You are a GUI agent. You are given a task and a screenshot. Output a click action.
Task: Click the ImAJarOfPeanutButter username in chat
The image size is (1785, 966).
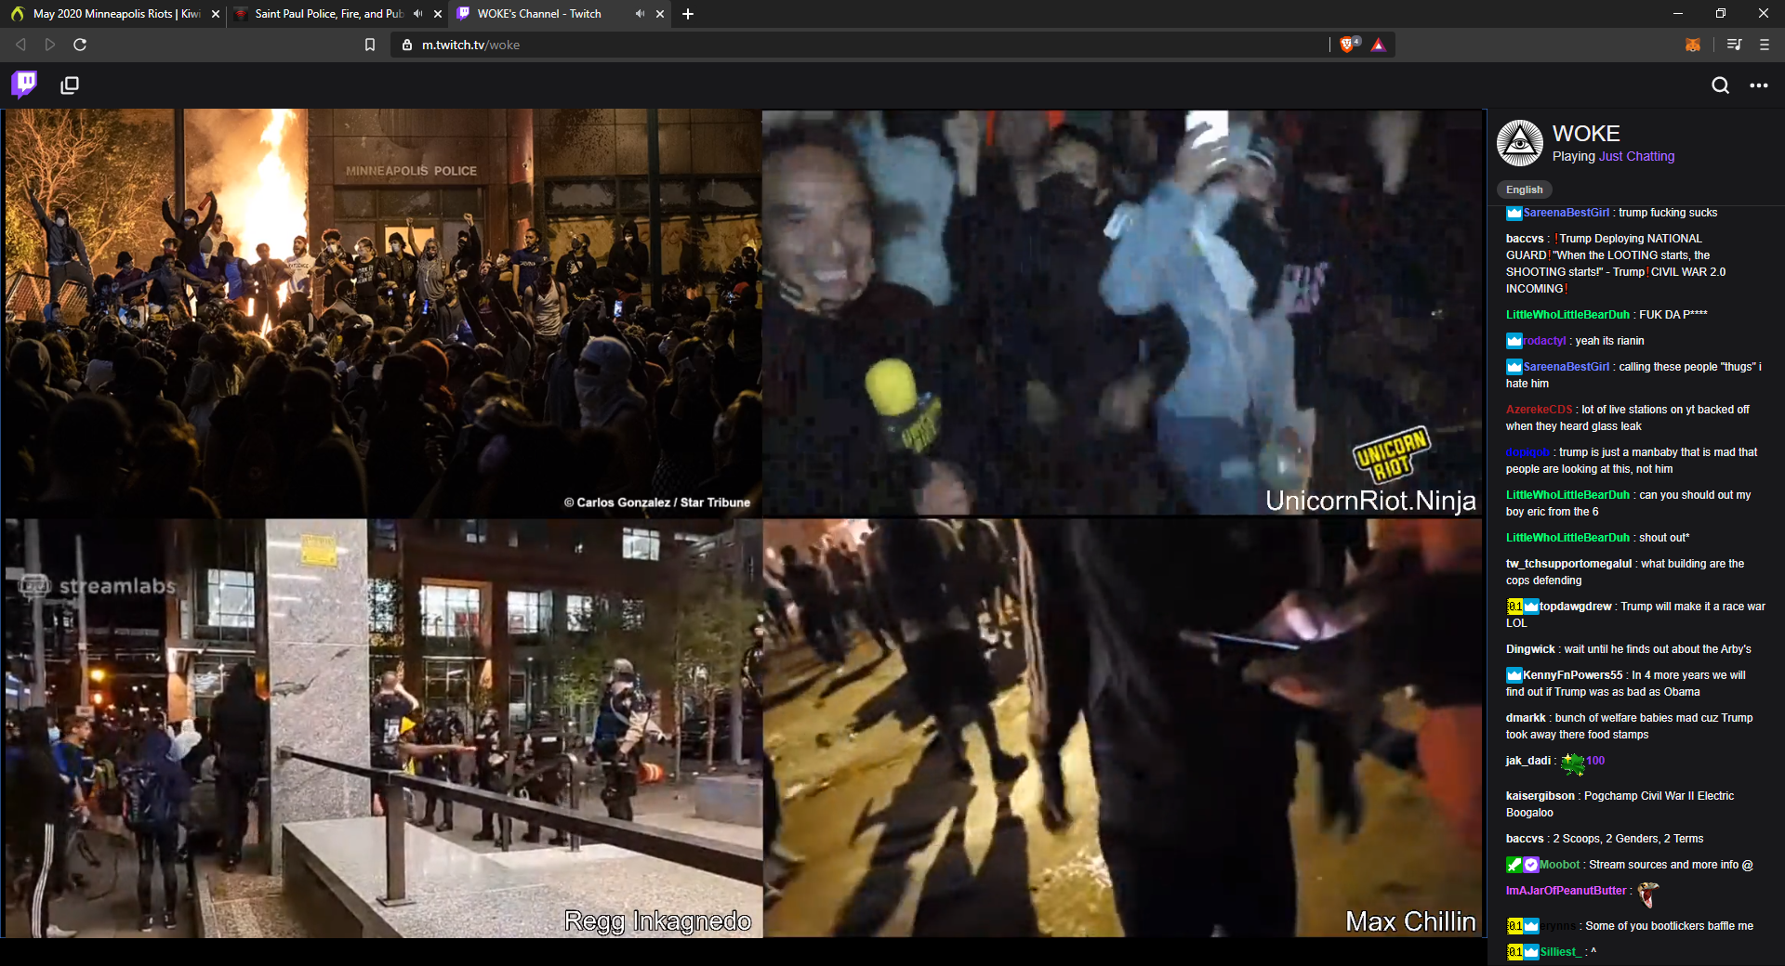click(1567, 891)
